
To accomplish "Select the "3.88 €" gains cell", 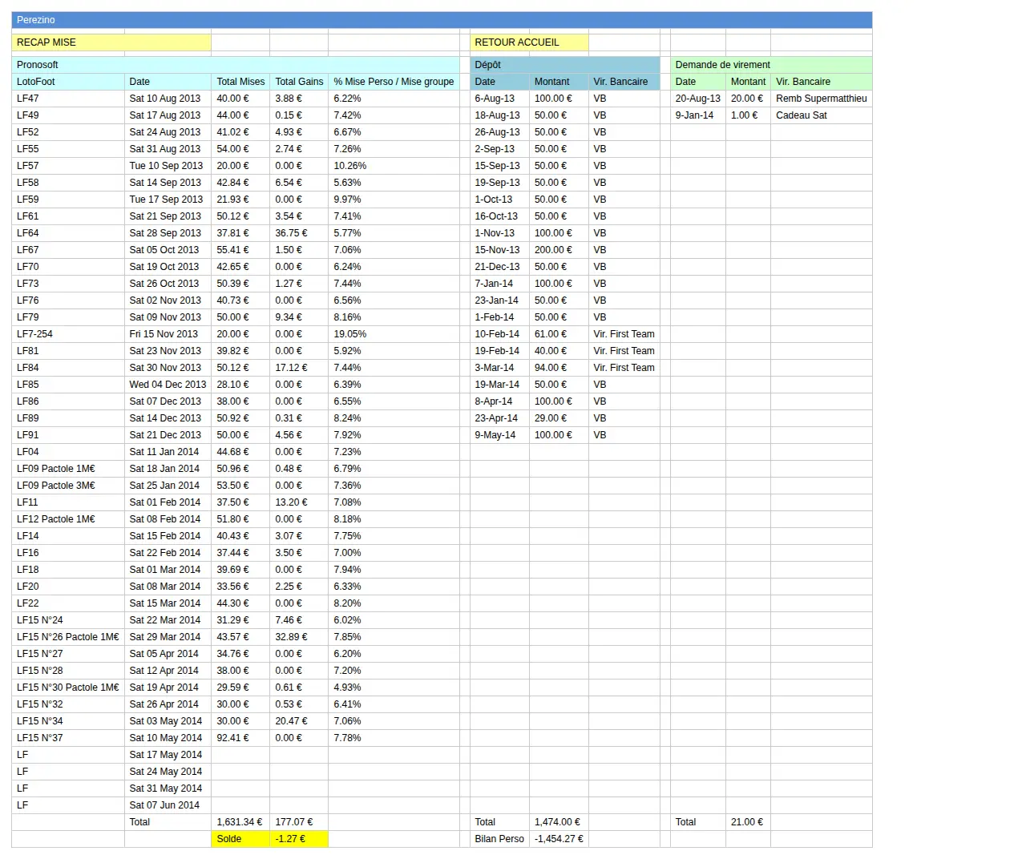I will point(299,99).
